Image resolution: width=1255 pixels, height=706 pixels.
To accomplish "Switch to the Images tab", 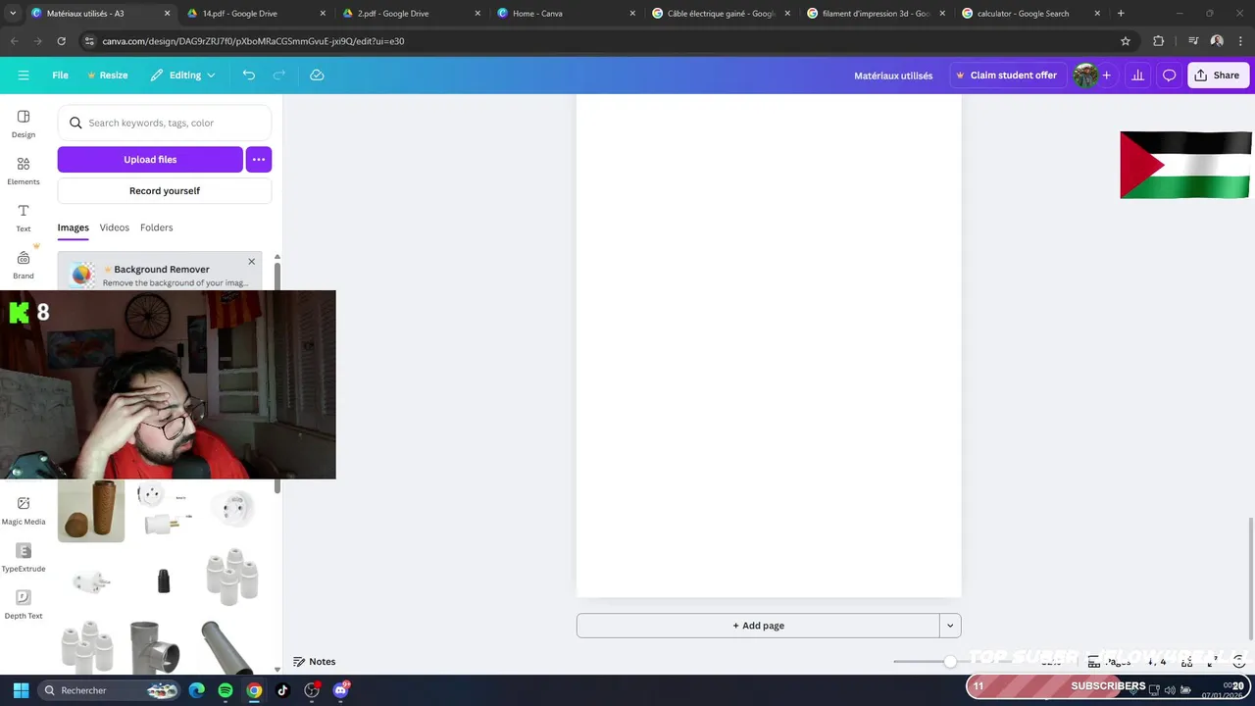I will coord(73,227).
